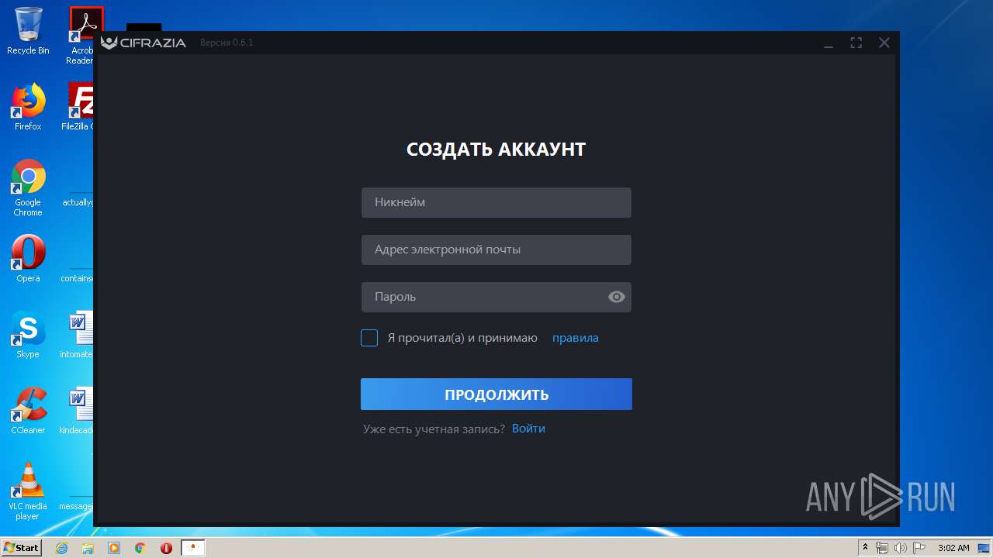Click the volume speaker tray icon
Screen dimensions: 993x558
900,548
